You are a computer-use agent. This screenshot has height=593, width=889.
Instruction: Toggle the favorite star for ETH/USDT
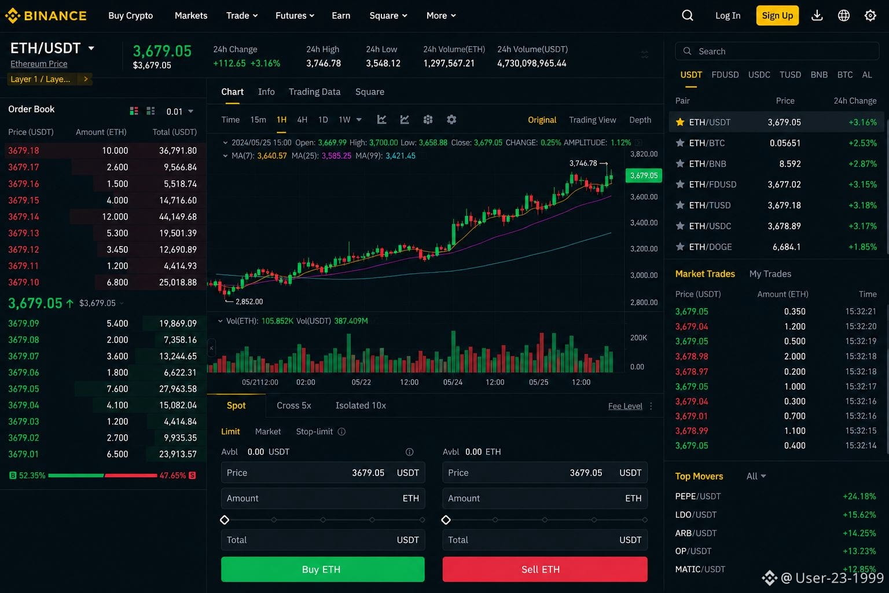pyautogui.click(x=680, y=122)
